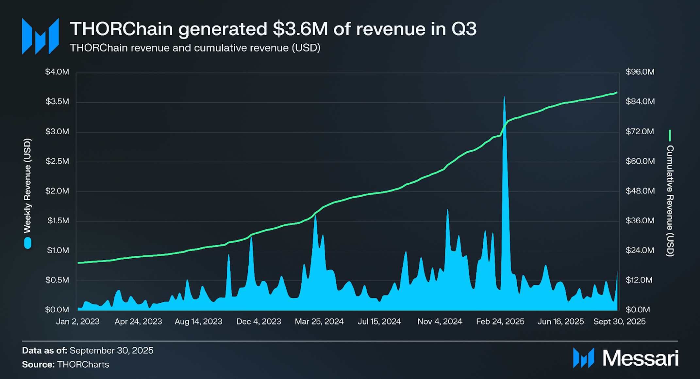Click the Messari wordmark text at the bottom

point(640,358)
